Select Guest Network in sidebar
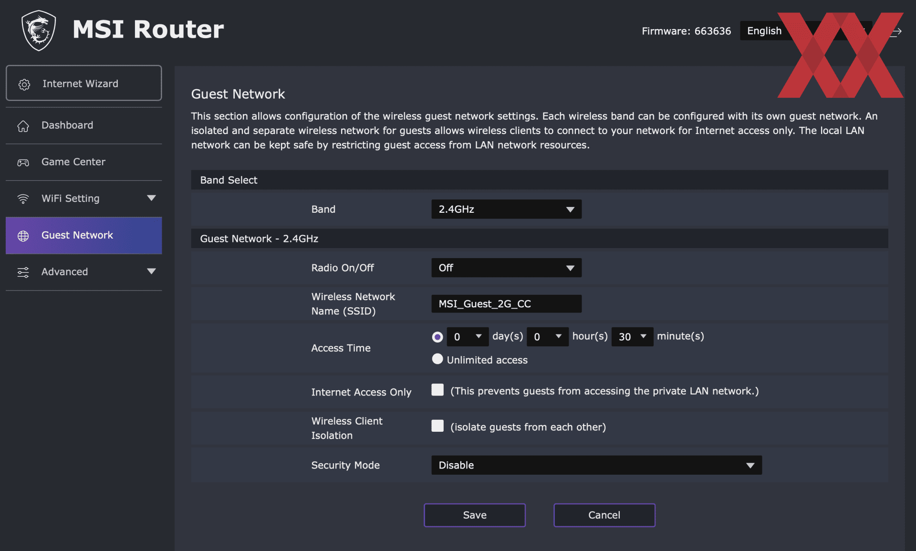The width and height of the screenshot is (916, 551). 84,235
